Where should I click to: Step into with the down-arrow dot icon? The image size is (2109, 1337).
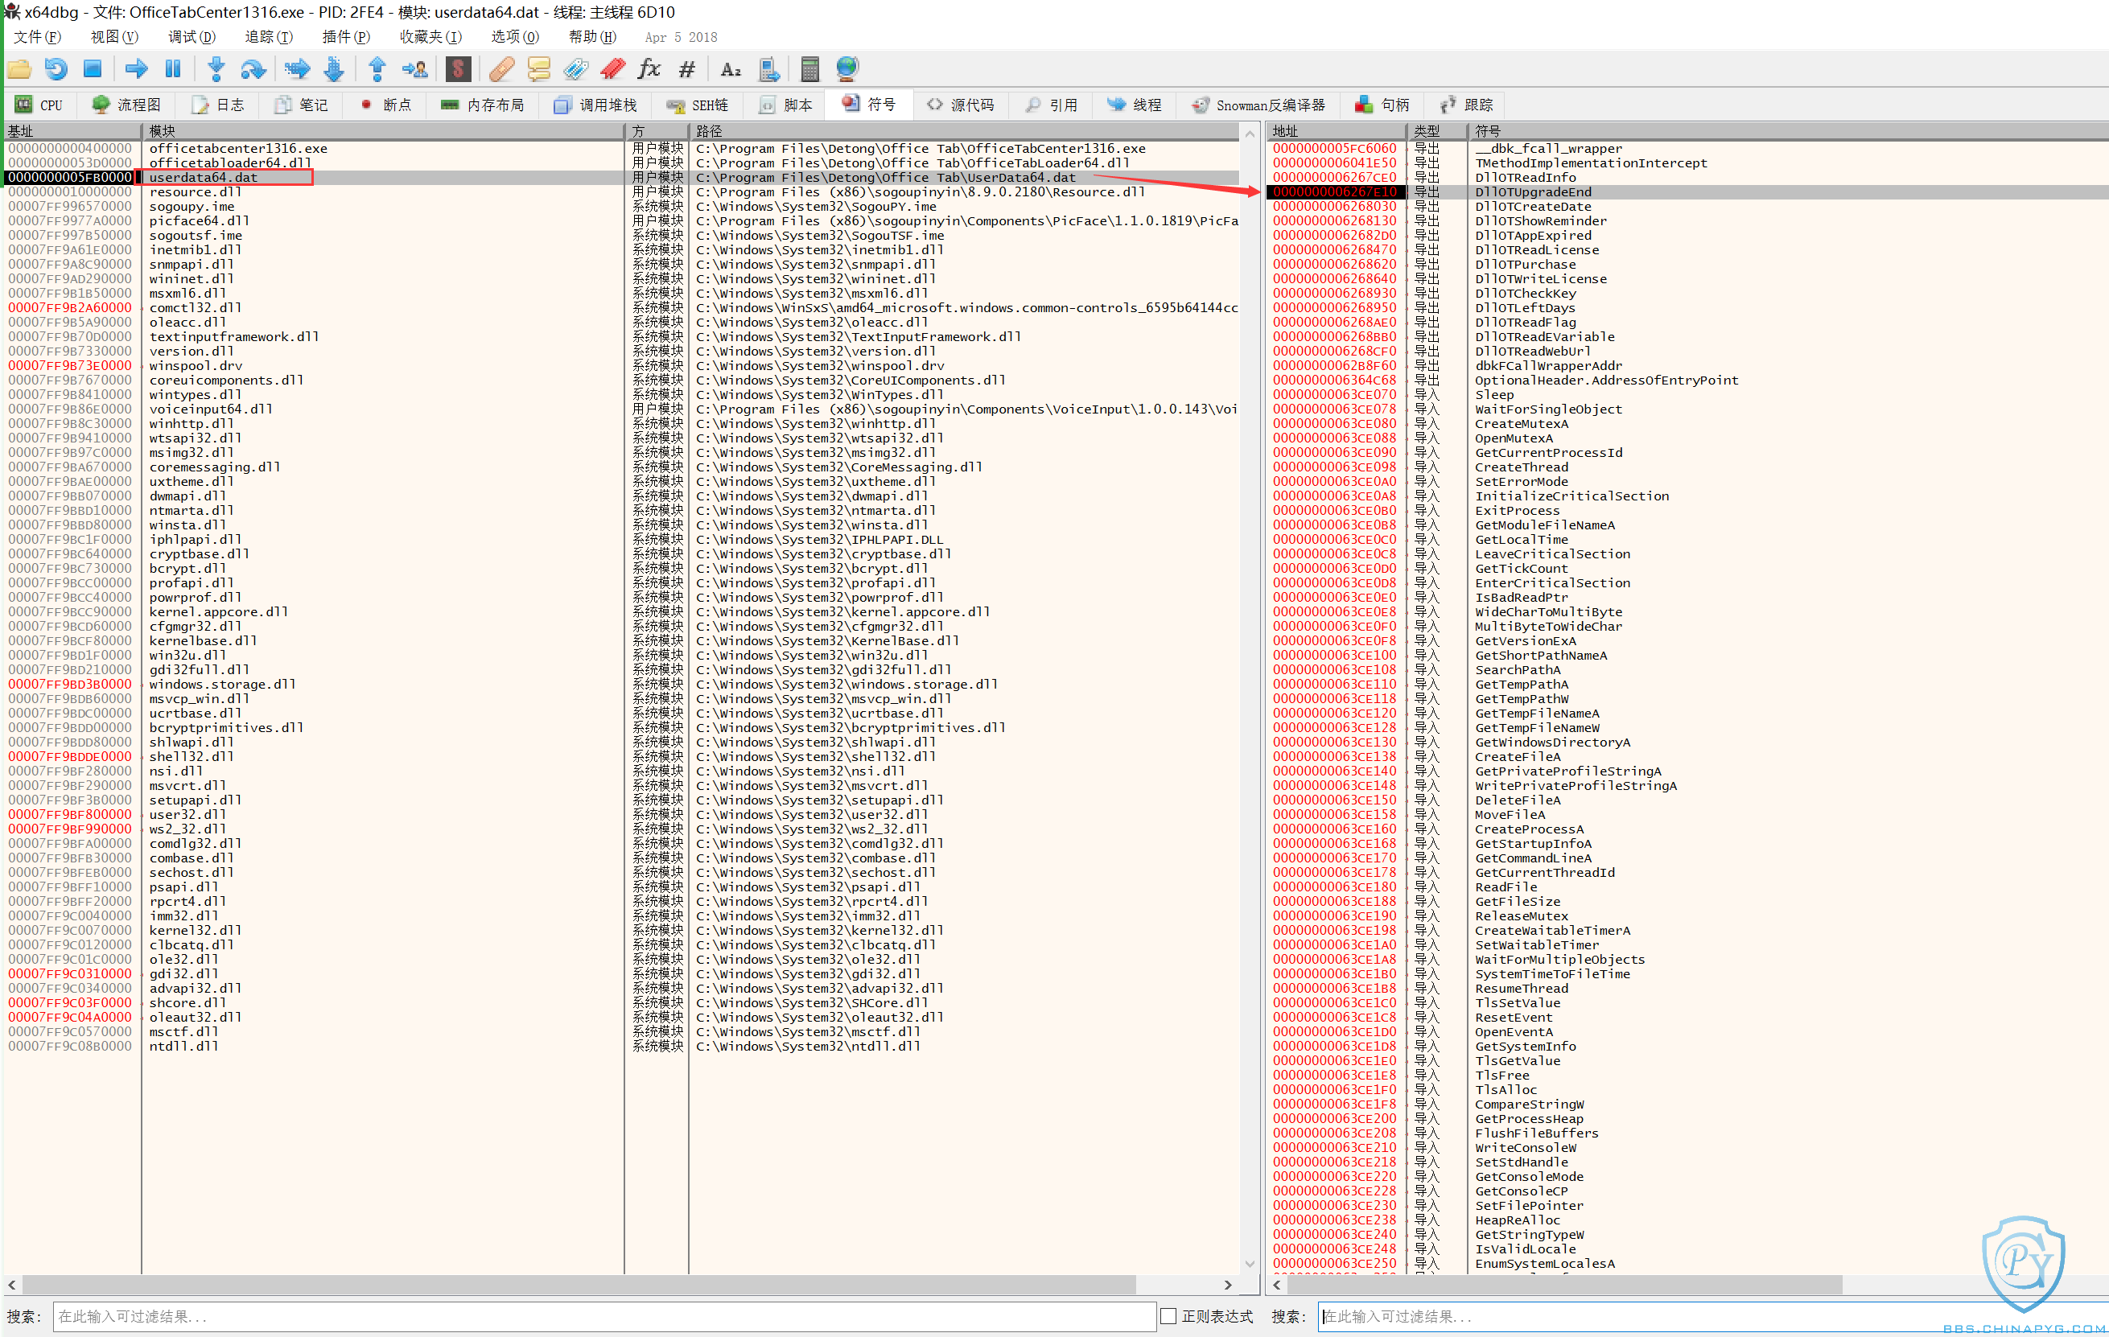coord(216,69)
